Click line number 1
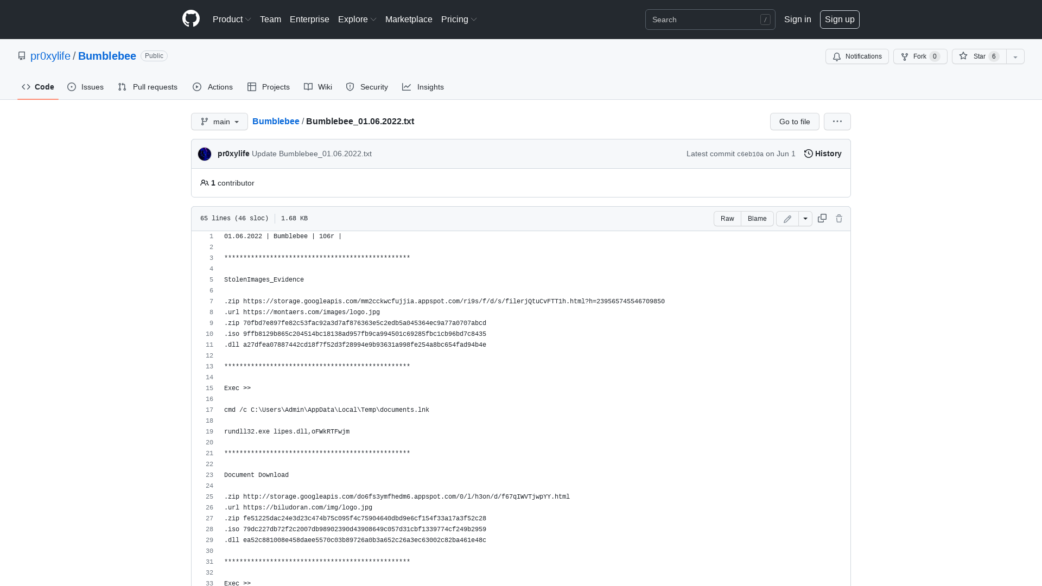Screen dimensions: 1042x586 point(211,237)
